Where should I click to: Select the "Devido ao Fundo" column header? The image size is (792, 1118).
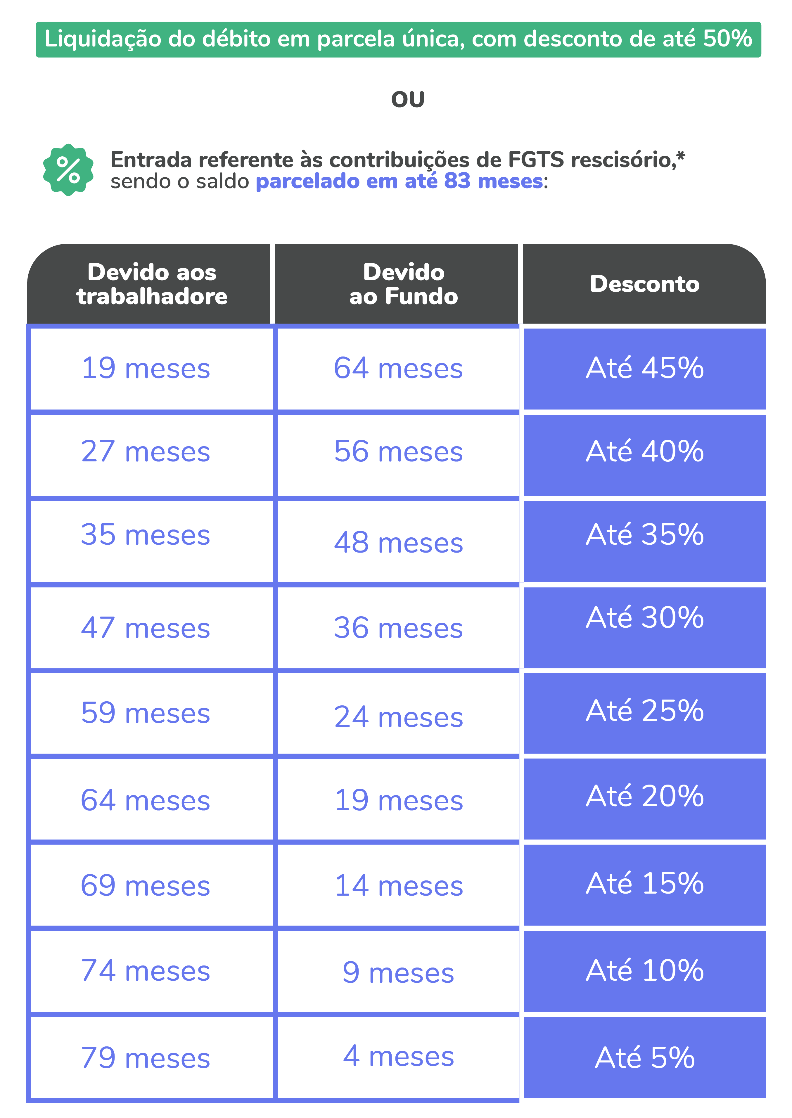(403, 284)
